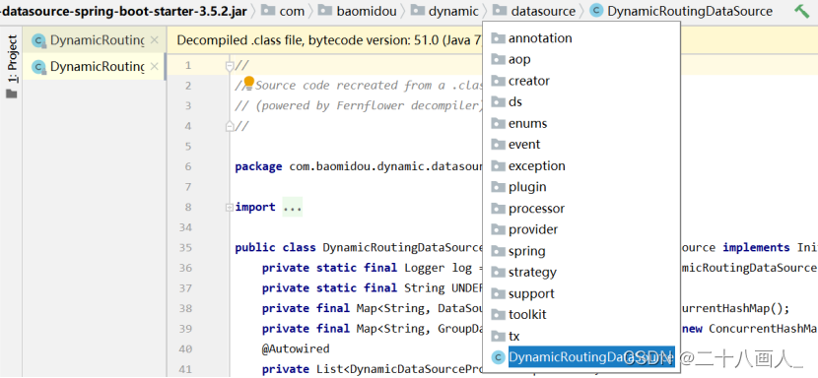Click line number 35 in gutter
818x378 pixels.
[184, 248]
